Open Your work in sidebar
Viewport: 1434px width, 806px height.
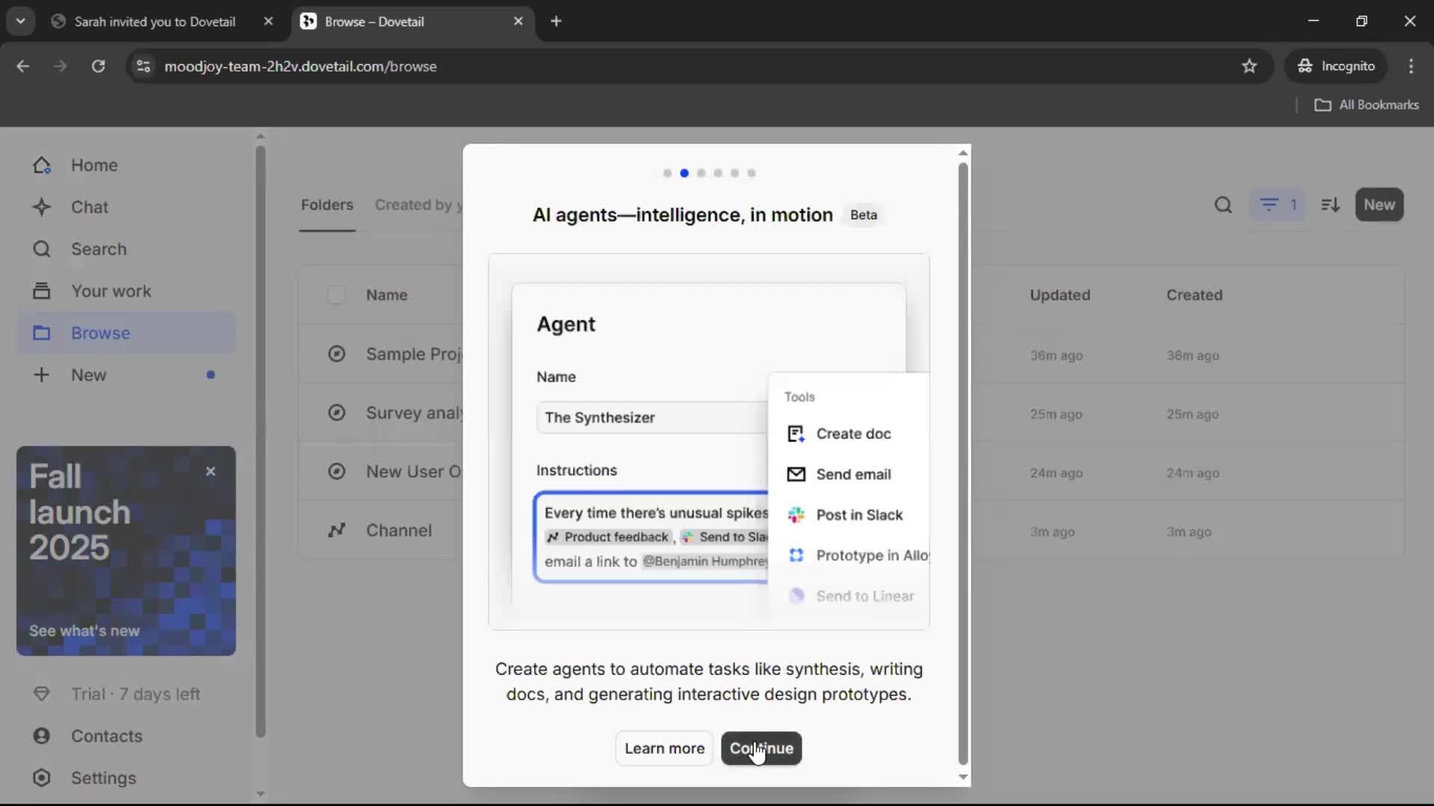pyautogui.click(x=111, y=291)
